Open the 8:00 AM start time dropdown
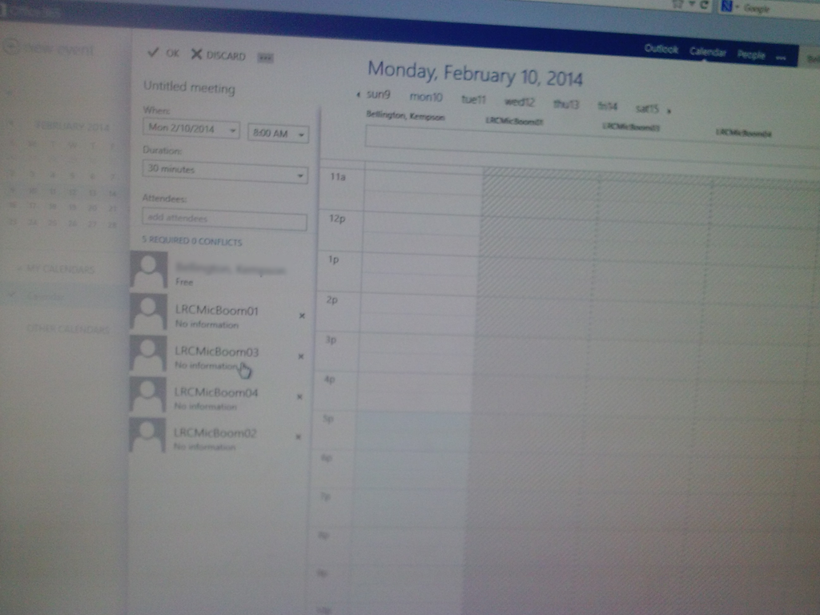820x615 pixels. (x=277, y=134)
